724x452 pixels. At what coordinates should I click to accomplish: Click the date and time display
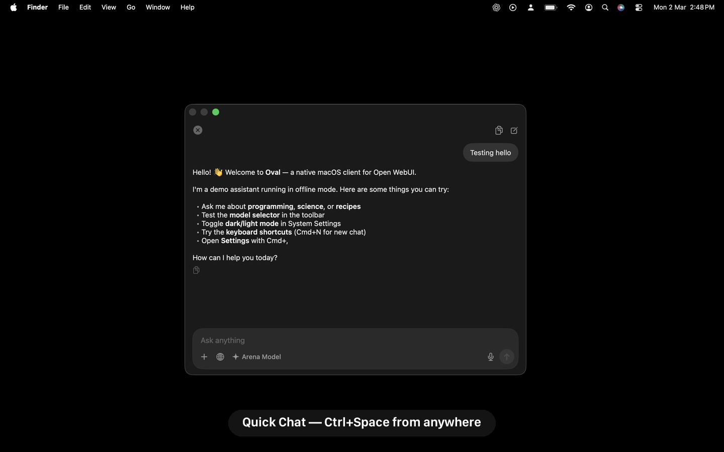[684, 8]
